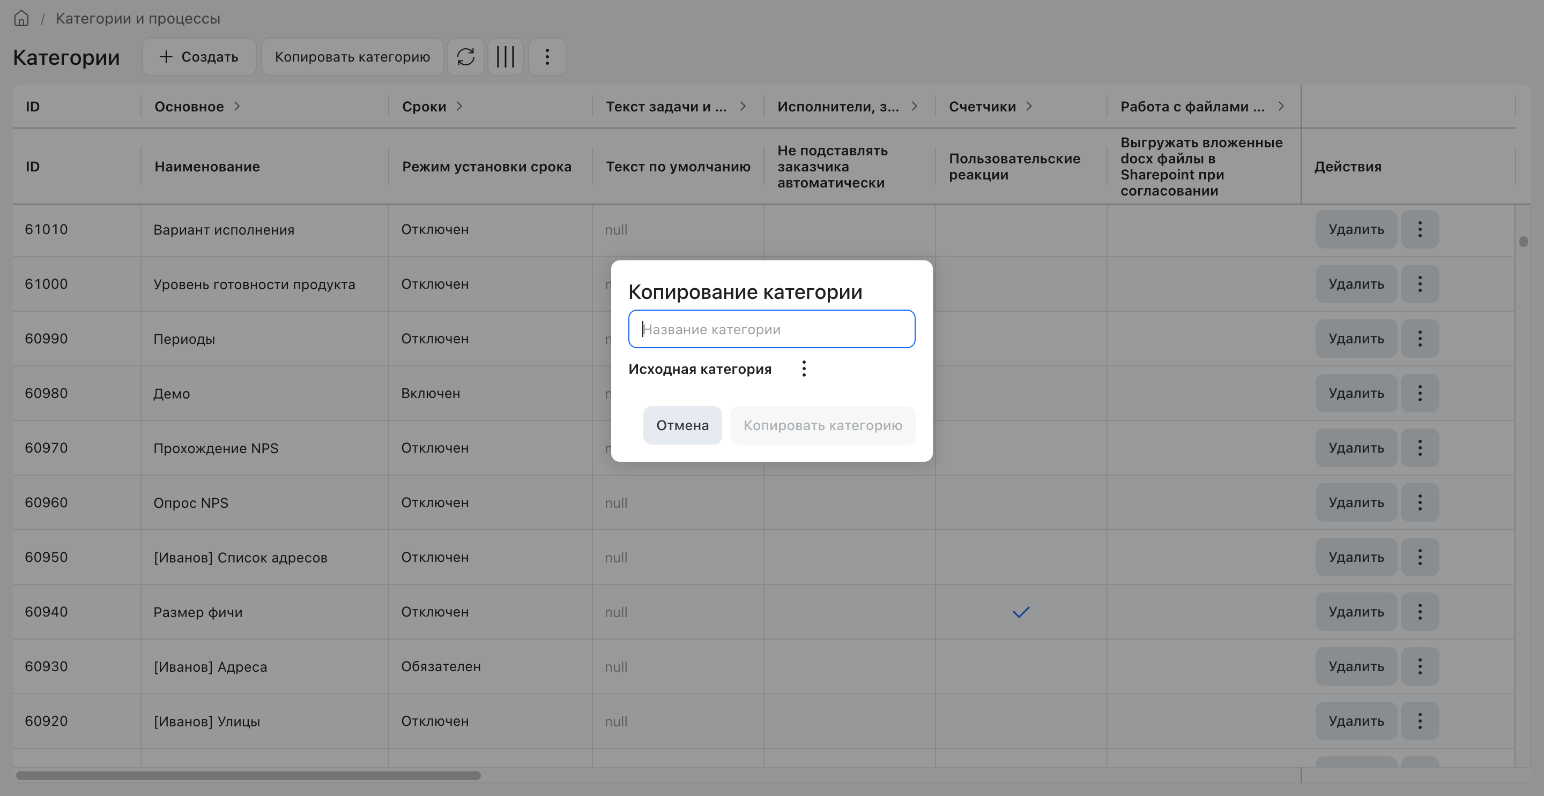Open kebab menu beside Исходная категория
The height and width of the screenshot is (796, 1544).
click(804, 369)
